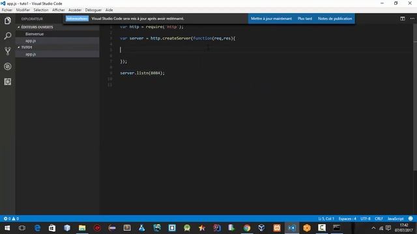Click the createServer code line

point(178,38)
